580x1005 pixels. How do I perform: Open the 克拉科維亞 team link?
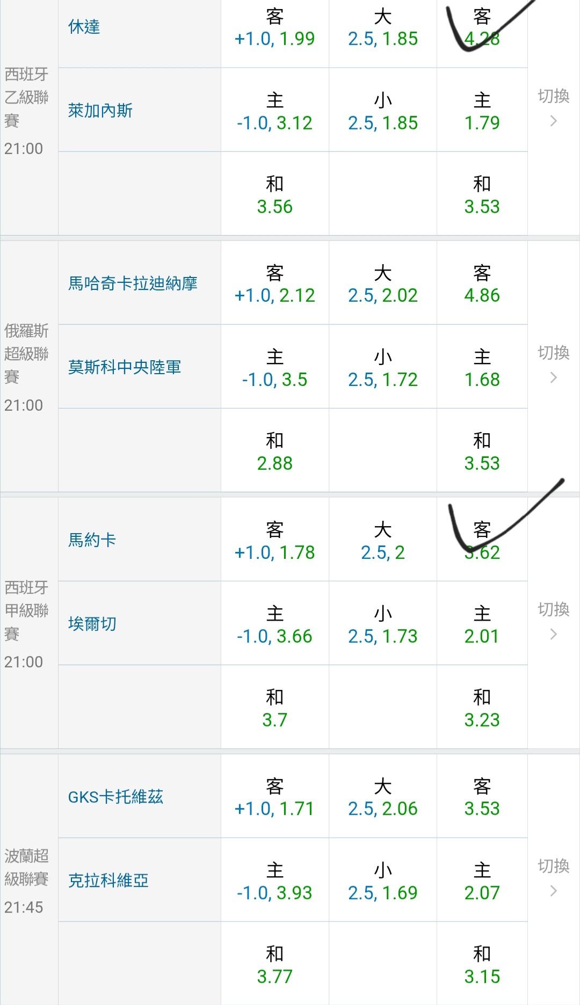108,880
